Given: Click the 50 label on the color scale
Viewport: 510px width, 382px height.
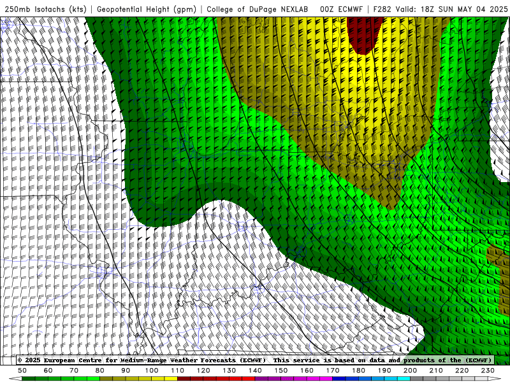Looking at the screenshot, I should 22,371.
